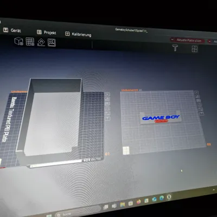Open Microsoft Edge from the taskbar
217x217 pixels.
coord(162,198)
